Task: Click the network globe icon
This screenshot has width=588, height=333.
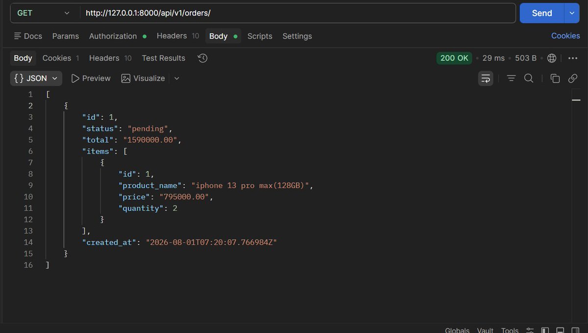Action: click(552, 58)
